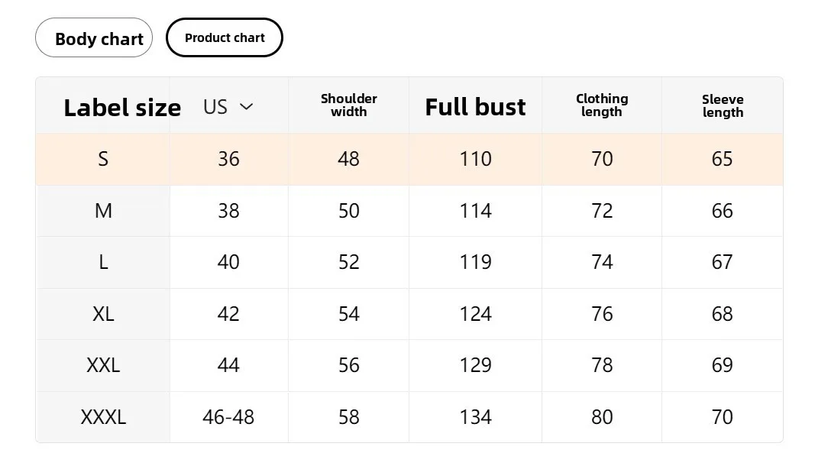Click the Clothing length column header

click(602, 105)
